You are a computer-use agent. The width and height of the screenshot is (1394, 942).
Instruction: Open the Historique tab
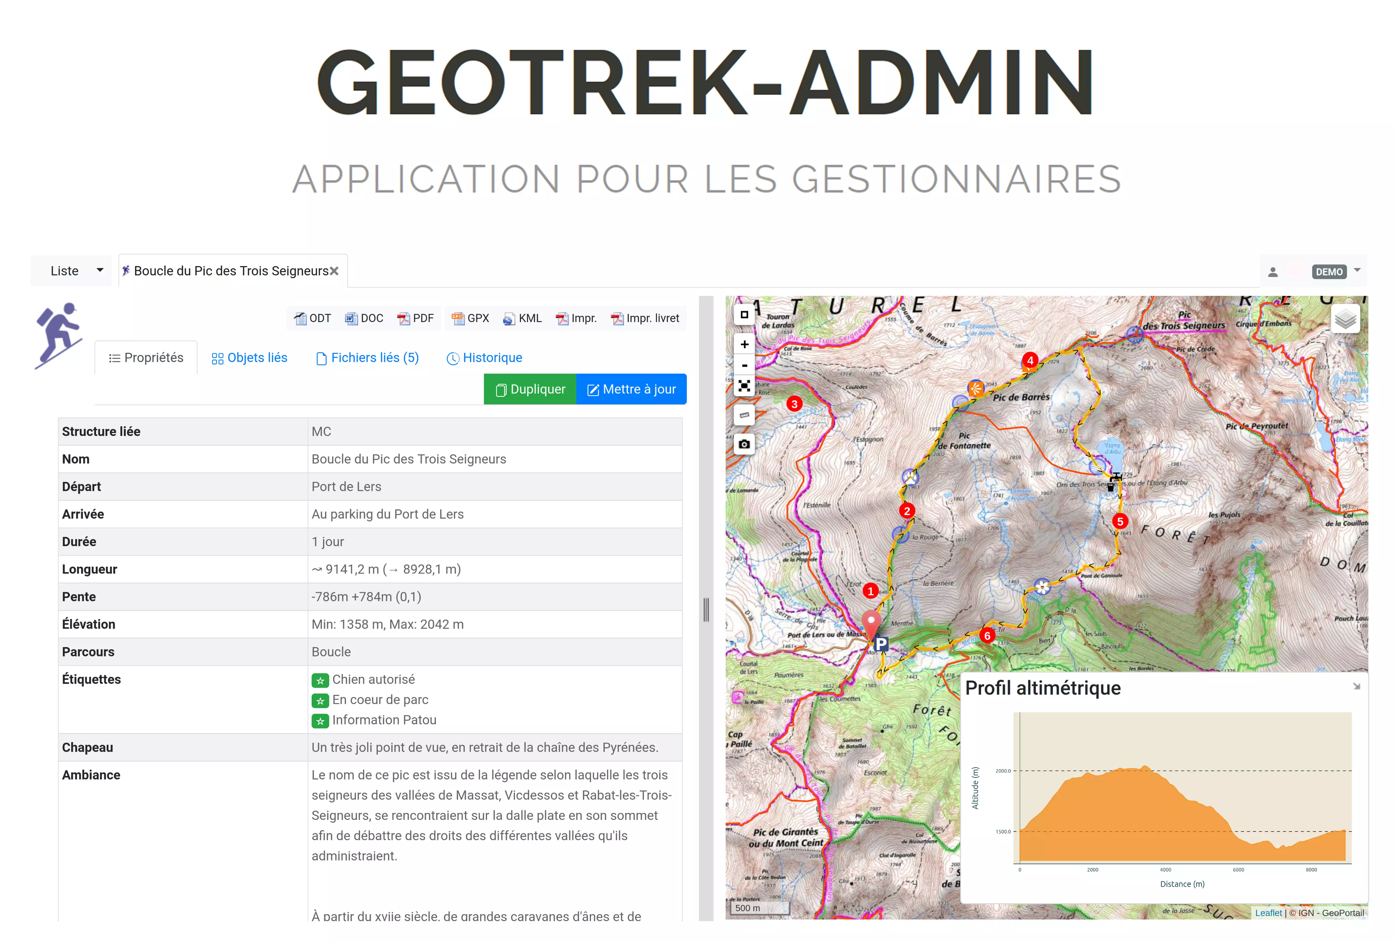[484, 358]
